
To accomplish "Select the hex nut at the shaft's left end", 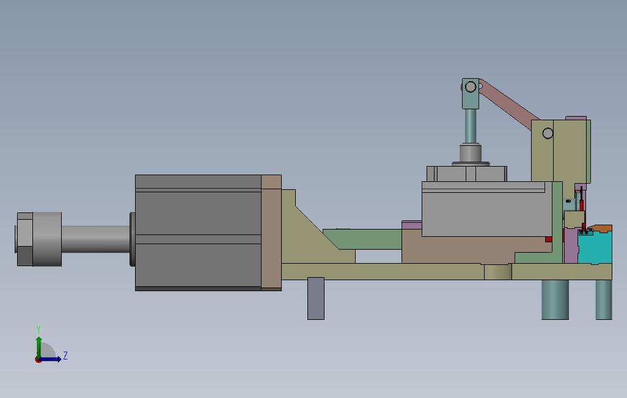I will pyautogui.click(x=24, y=239).
